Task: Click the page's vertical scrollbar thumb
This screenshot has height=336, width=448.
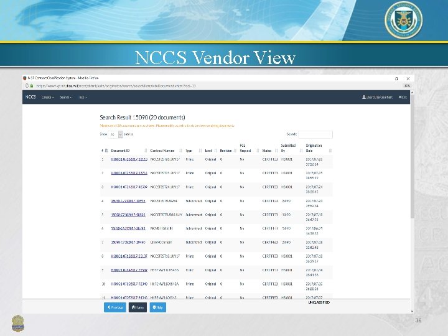Action: coord(412,157)
